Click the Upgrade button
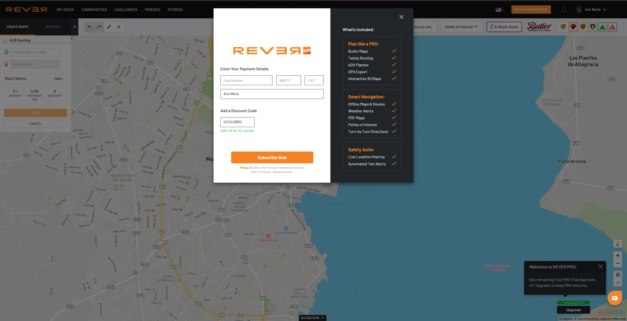This screenshot has height=321, width=627. pyautogui.click(x=573, y=310)
